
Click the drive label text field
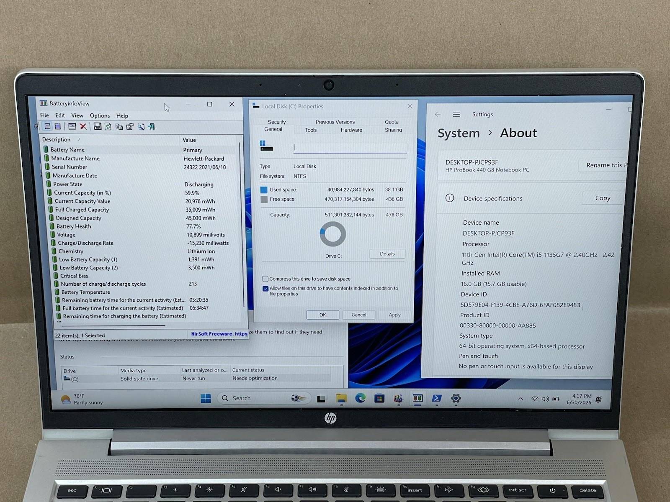pyautogui.click(x=350, y=147)
